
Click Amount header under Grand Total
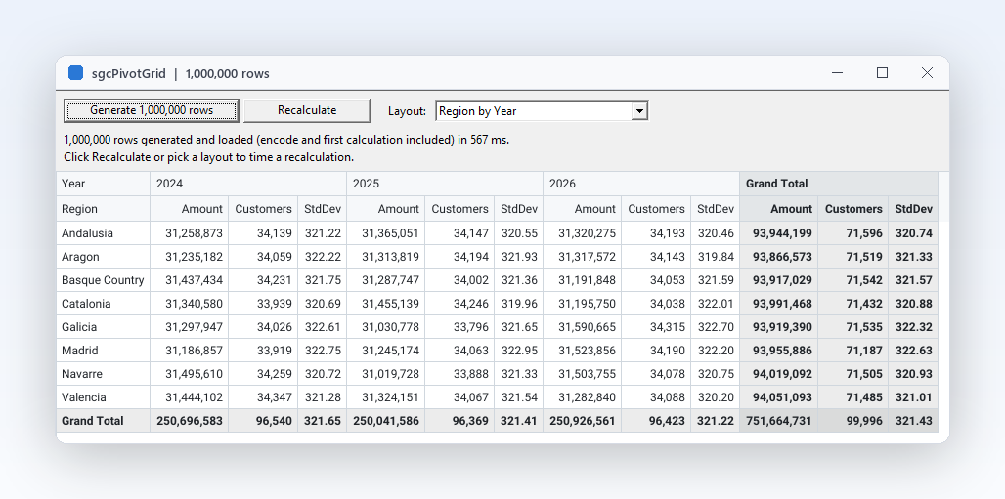pyautogui.click(x=779, y=209)
